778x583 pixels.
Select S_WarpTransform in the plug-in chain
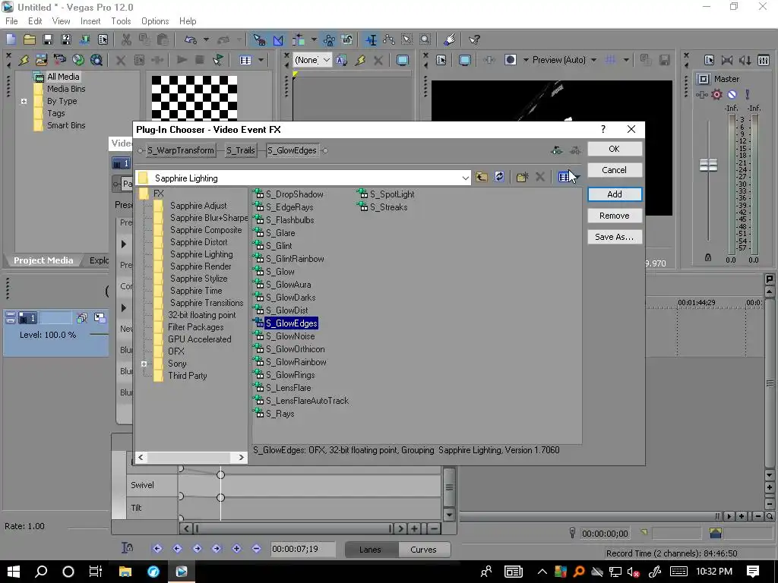(181, 150)
